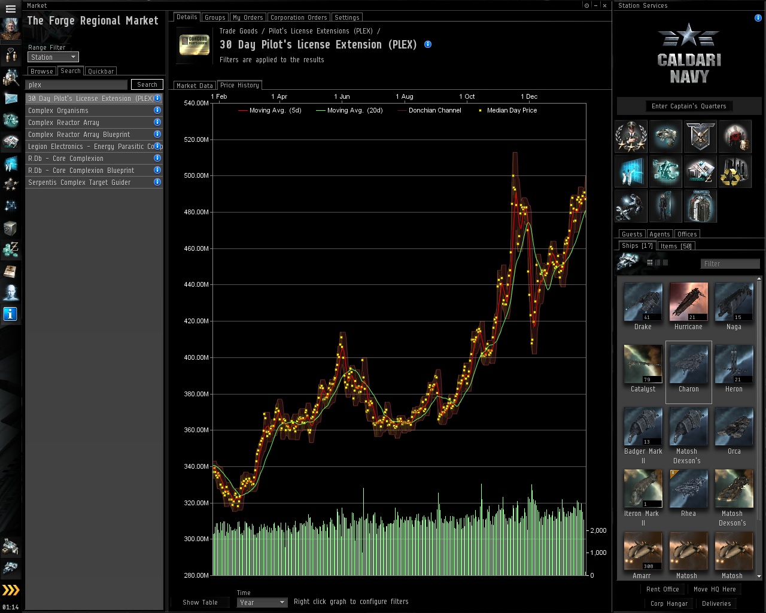Click the Rent Office button

[662, 590]
